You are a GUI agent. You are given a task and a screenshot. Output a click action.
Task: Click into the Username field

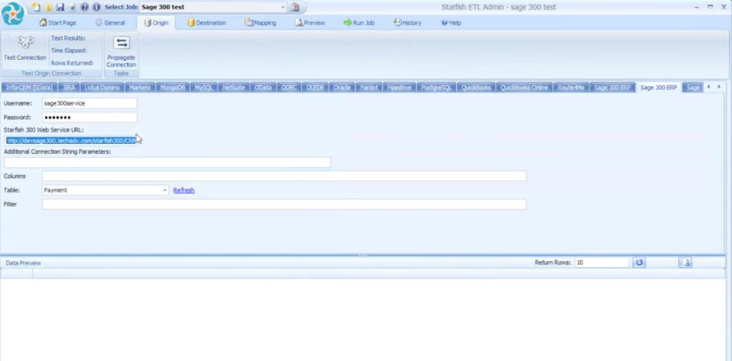[89, 103]
